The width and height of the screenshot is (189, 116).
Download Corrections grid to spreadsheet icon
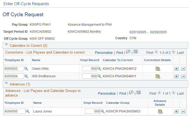(x=135, y=52)
